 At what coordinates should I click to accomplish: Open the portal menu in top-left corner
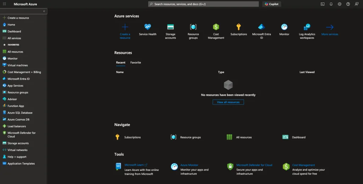tap(5, 4)
